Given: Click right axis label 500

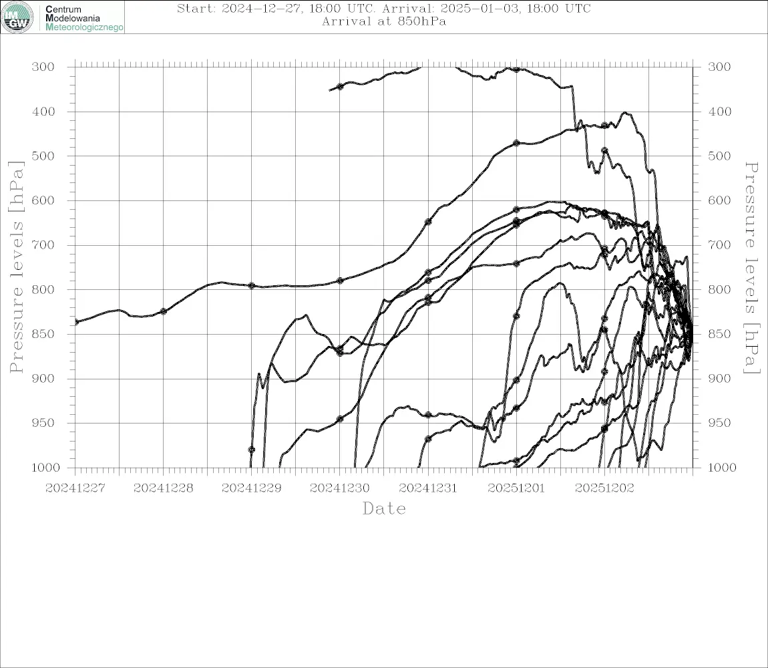Looking at the screenshot, I should point(719,156).
